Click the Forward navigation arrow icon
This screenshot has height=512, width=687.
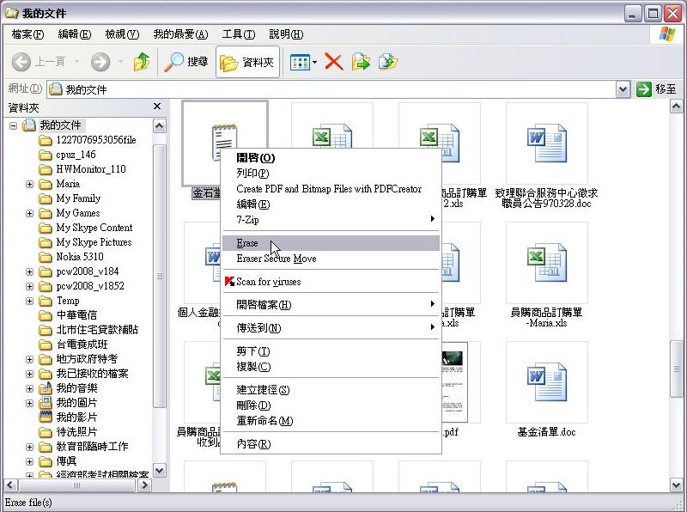pos(100,62)
